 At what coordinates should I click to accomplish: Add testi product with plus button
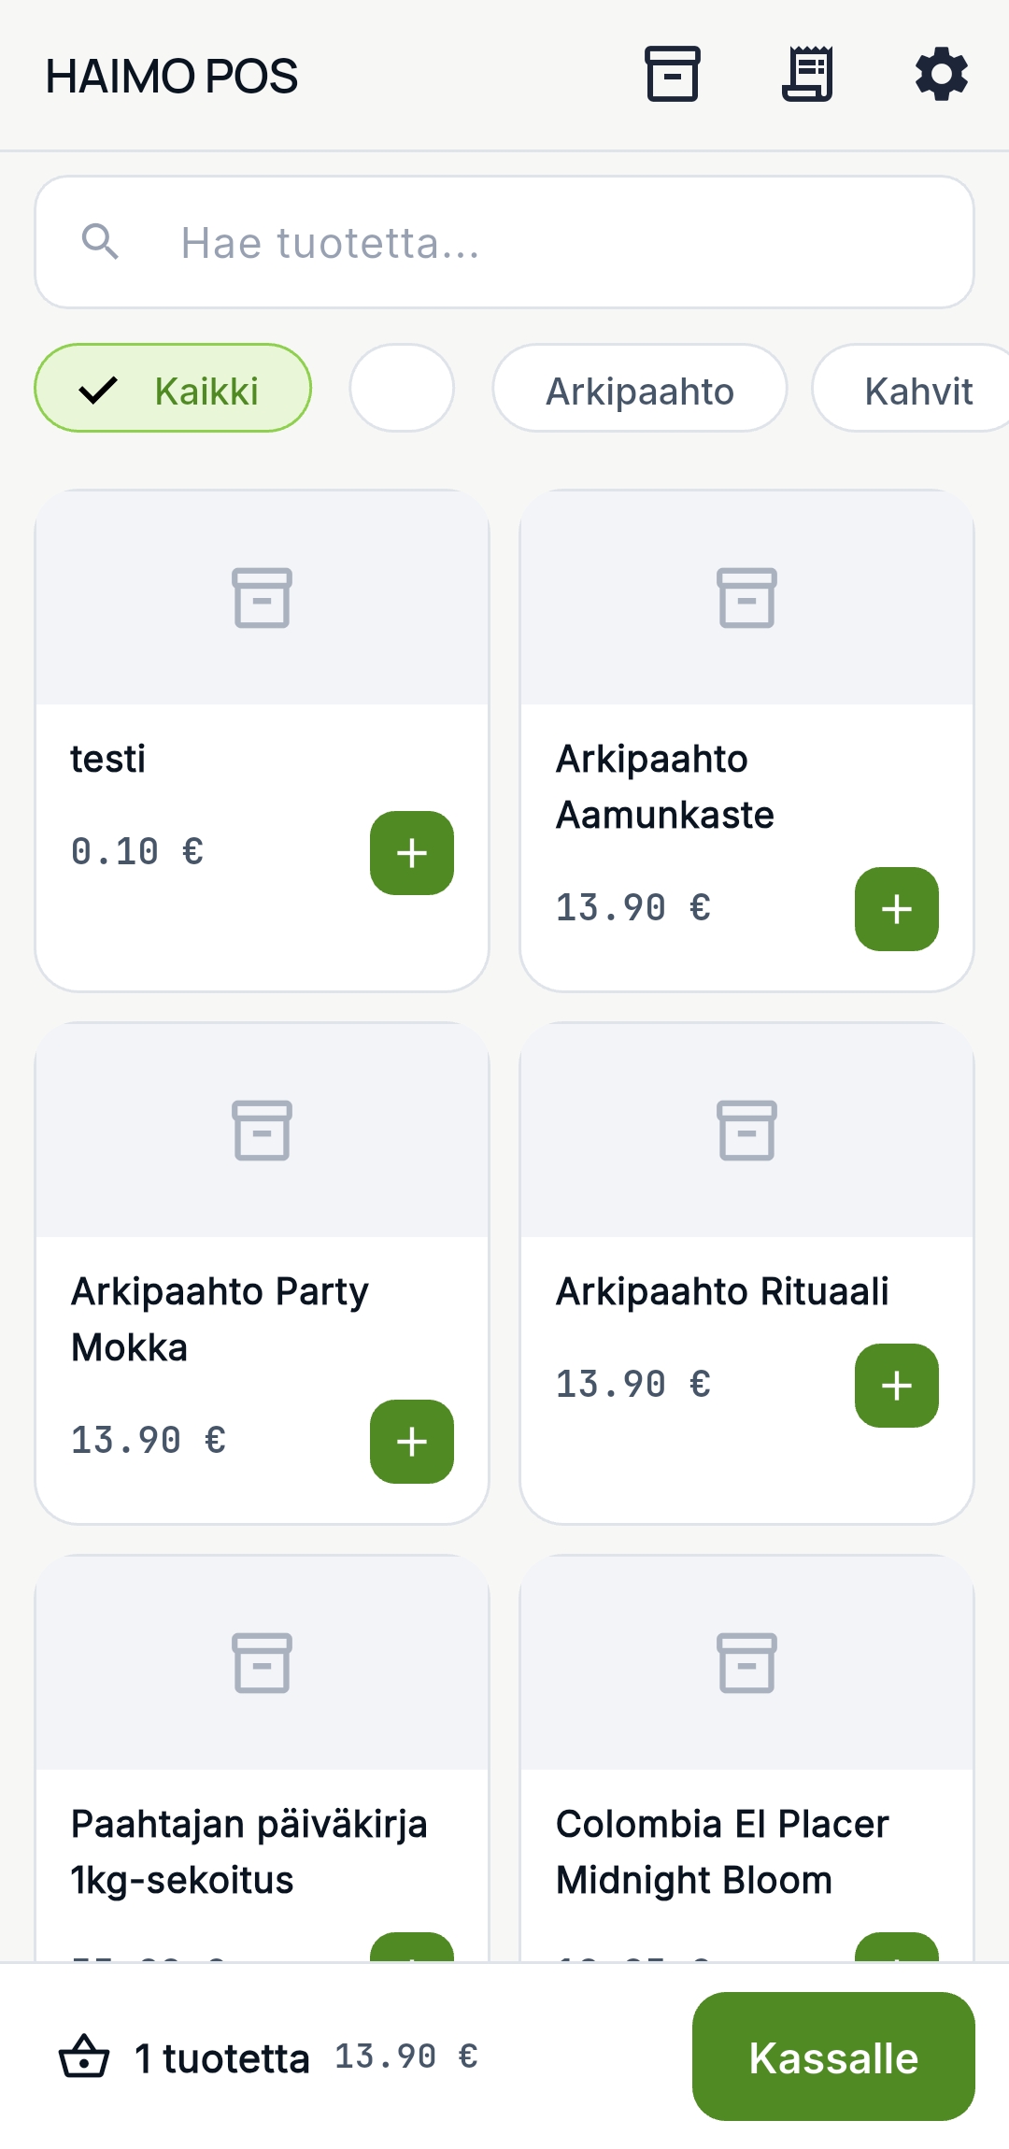click(x=412, y=853)
